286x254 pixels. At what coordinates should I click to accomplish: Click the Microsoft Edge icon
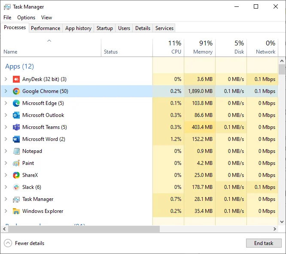[16, 103]
